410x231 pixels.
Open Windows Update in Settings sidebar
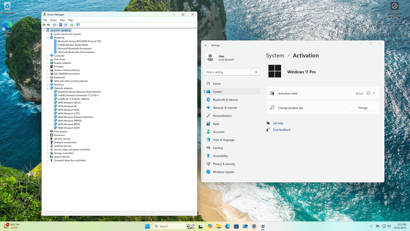pyautogui.click(x=232, y=172)
